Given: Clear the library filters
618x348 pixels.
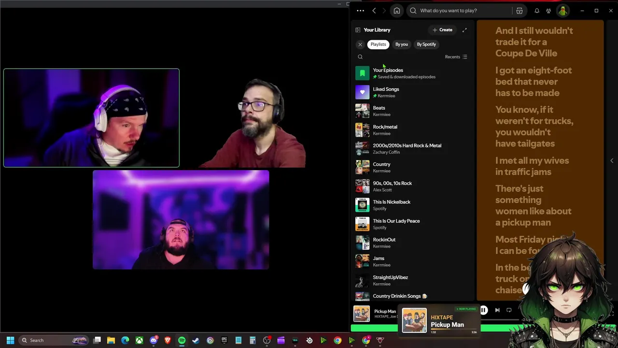Looking at the screenshot, I should tap(360, 44).
